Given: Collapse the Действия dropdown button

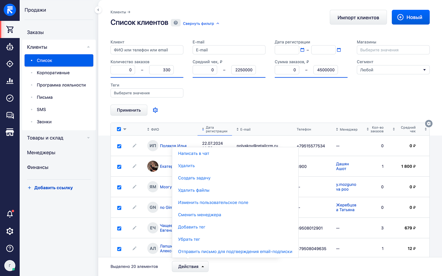Looking at the screenshot, I should coord(190,266).
